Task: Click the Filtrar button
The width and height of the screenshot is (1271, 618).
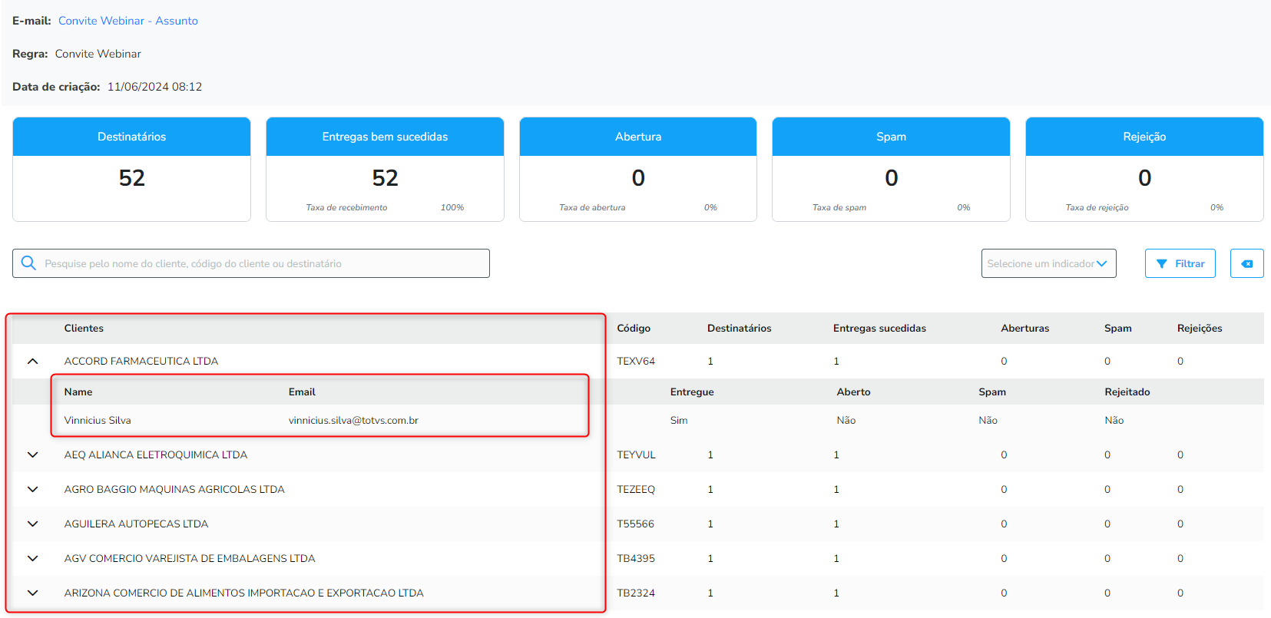Action: point(1180,263)
